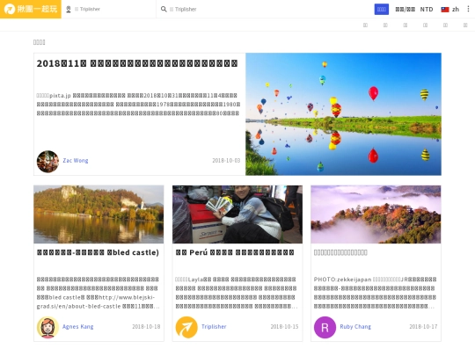
Task: Click the date 2018-10-15
Action: 284,327
